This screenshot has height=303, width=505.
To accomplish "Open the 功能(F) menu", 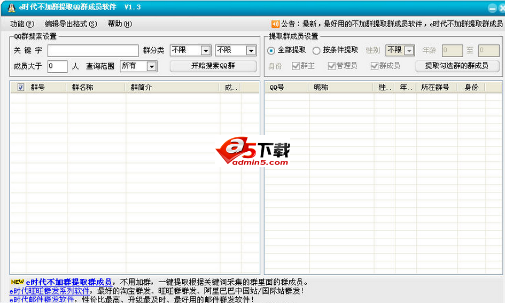I will click(22, 24).
